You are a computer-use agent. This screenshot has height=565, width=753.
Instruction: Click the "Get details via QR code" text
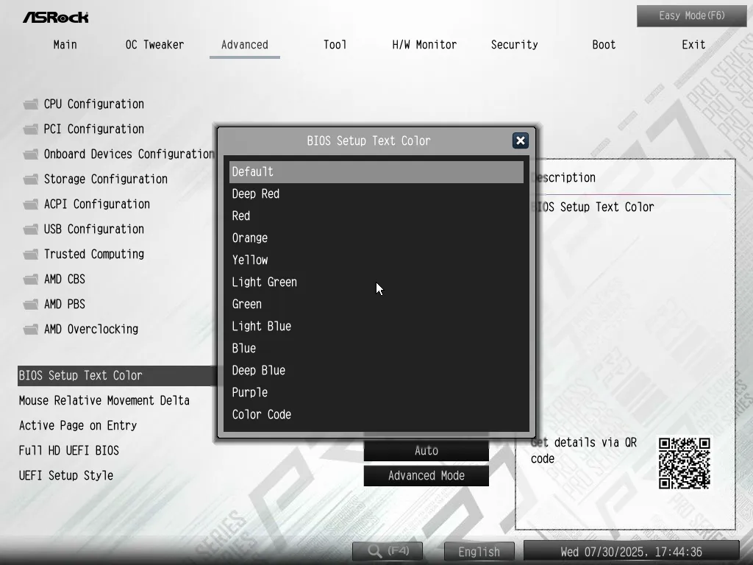coord(583,450)
